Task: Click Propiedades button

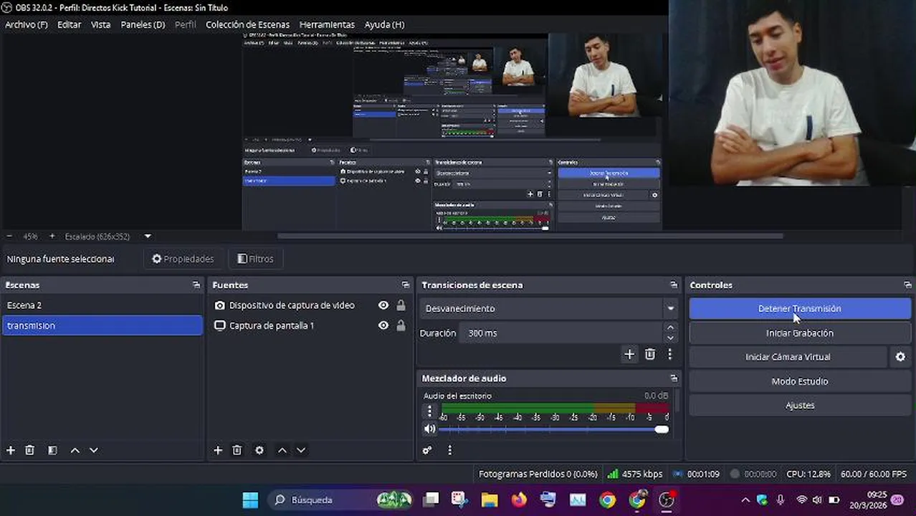Action: (x=183, y=259)
